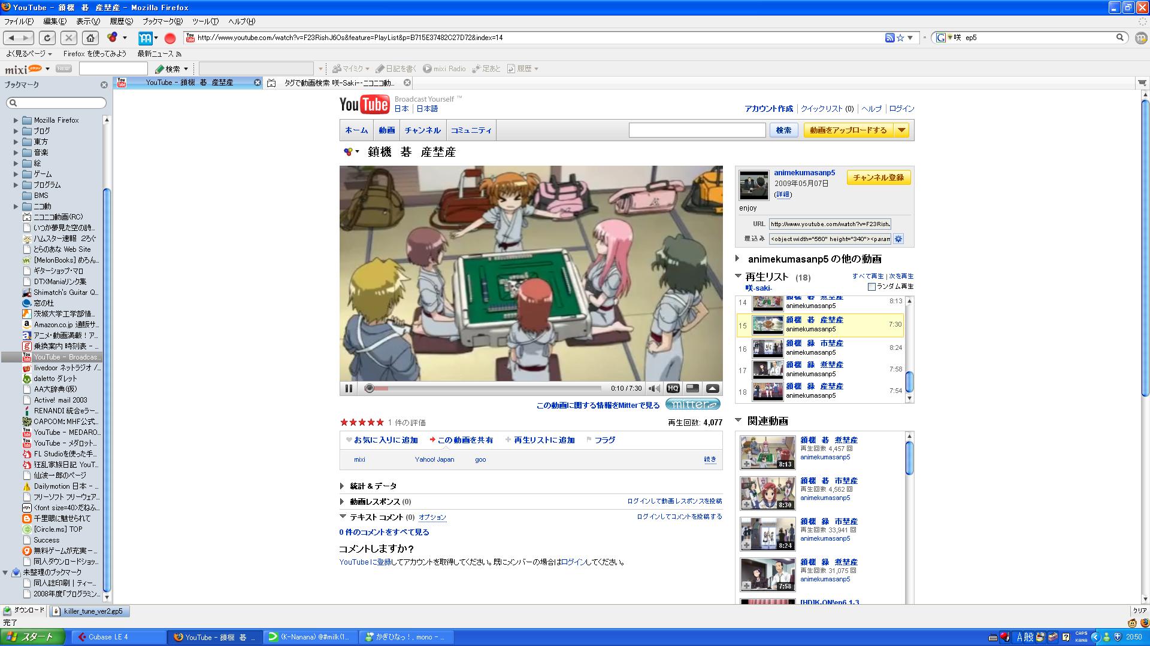
Task: Switch to the チャンネル tab on YouTube
Action: (422, 130)
